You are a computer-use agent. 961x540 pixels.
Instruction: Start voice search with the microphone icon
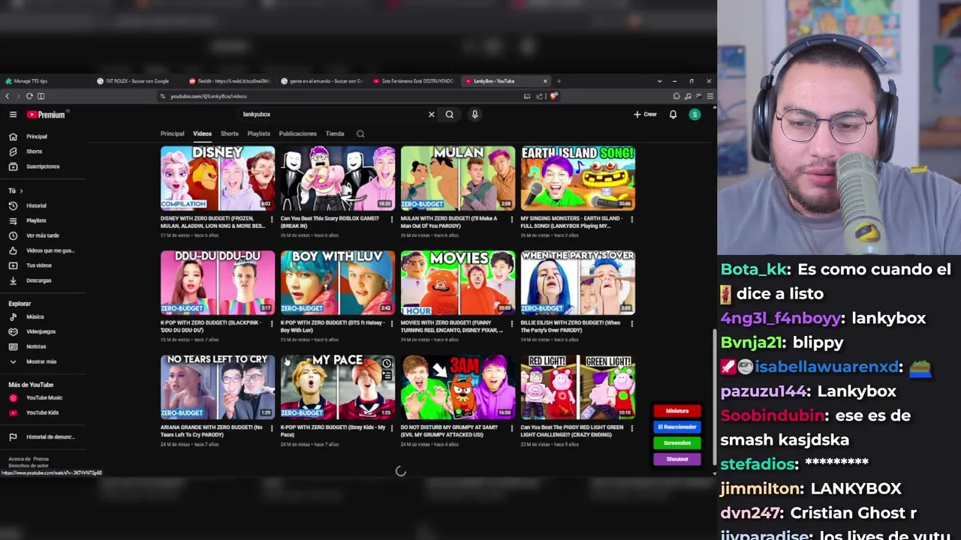[474, 115]
